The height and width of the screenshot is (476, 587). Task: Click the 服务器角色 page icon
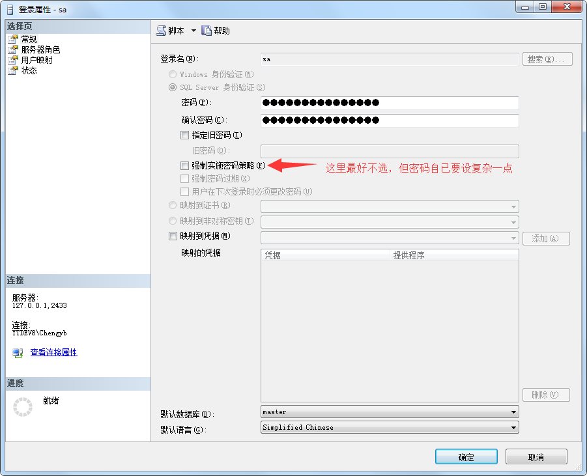pos(13,49)
